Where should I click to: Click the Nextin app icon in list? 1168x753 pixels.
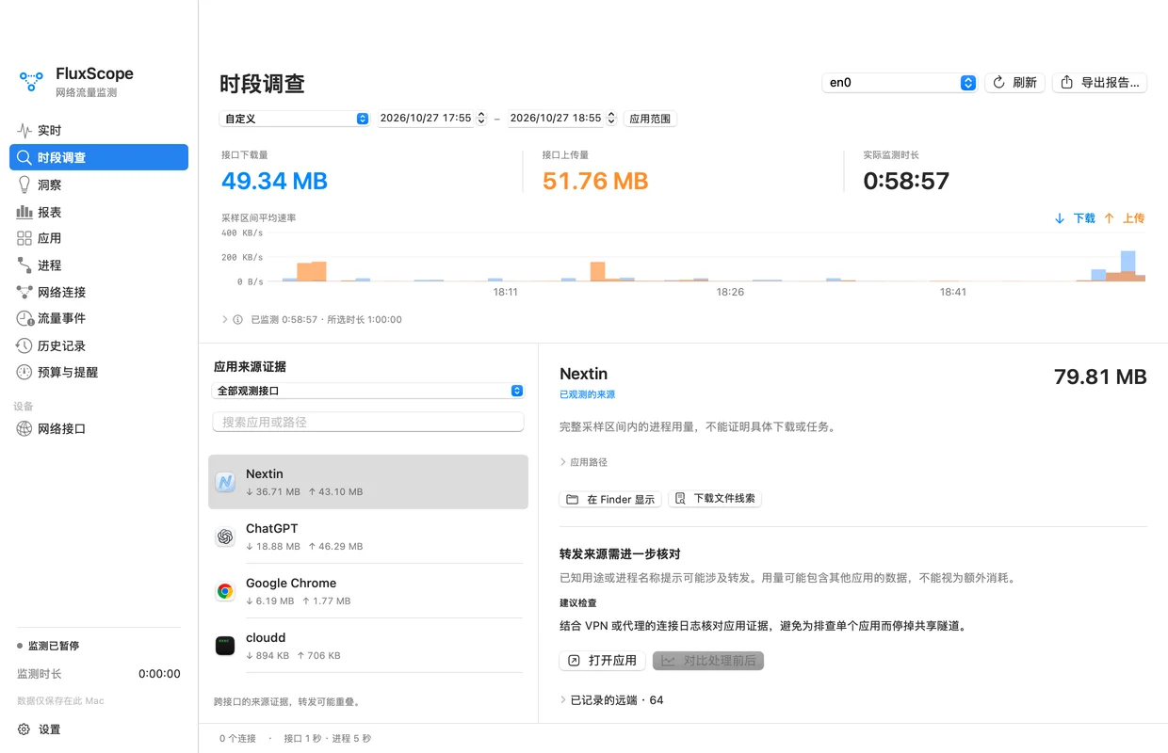pos(225,482)
